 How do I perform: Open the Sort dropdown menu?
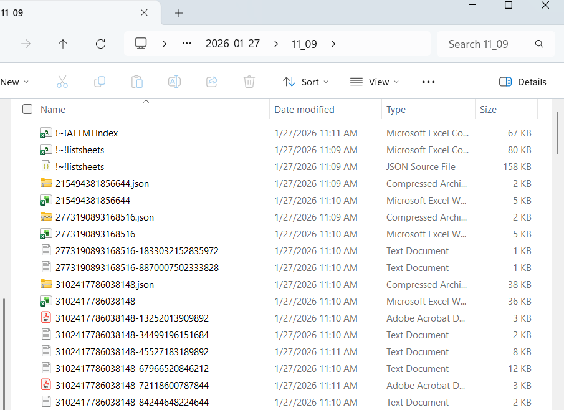pos(305,82)
